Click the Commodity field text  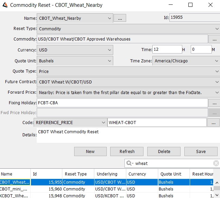pos(122,39)
